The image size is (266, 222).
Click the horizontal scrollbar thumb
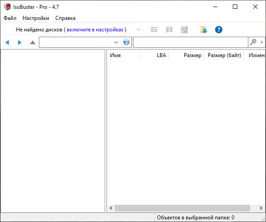[182, 208]
